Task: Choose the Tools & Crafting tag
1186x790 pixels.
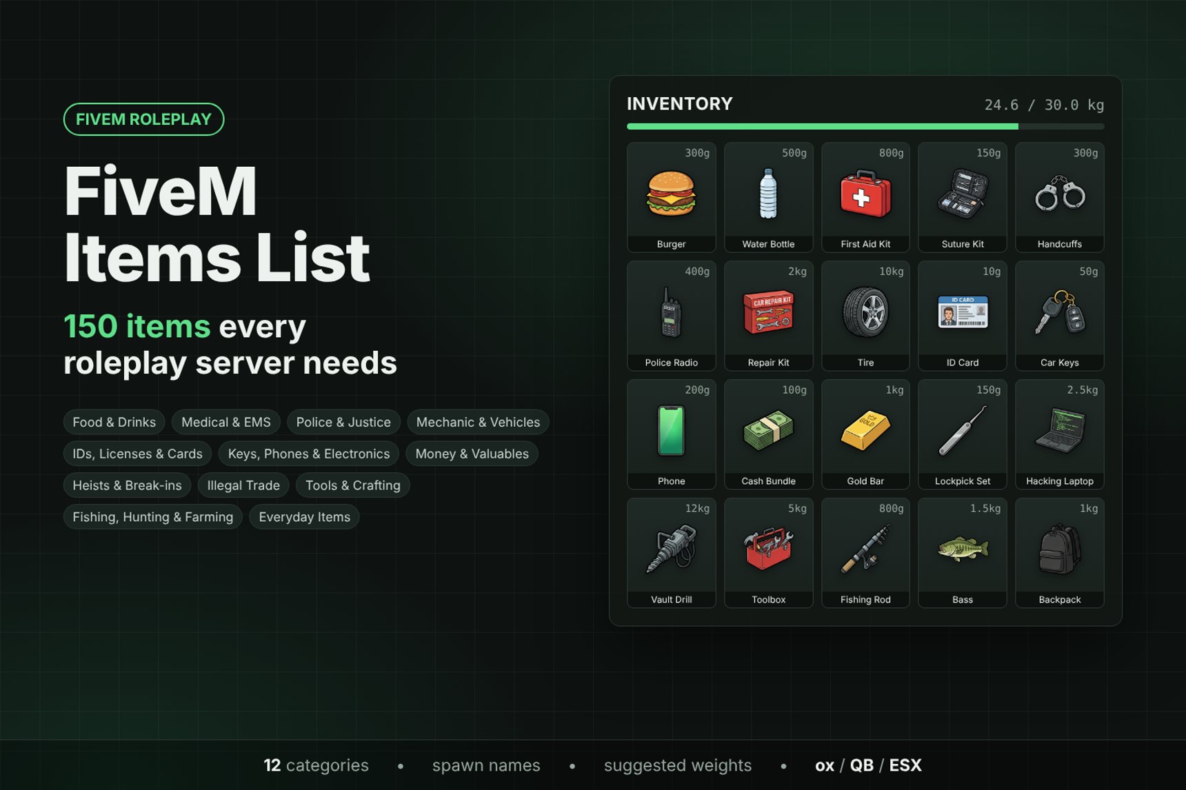Action: (353, 485)
